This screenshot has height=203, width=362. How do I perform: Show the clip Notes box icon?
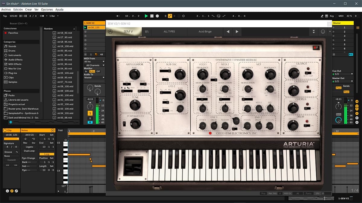pos(12,191)
